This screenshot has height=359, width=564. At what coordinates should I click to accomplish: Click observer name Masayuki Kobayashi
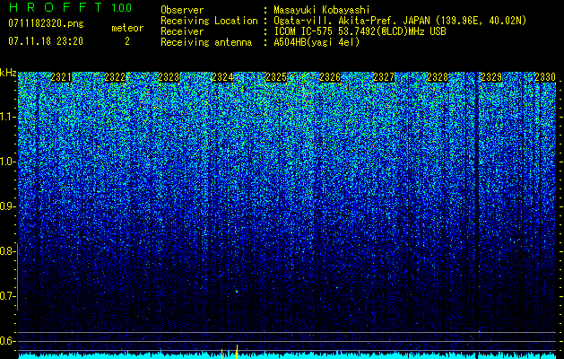point(322,10)
